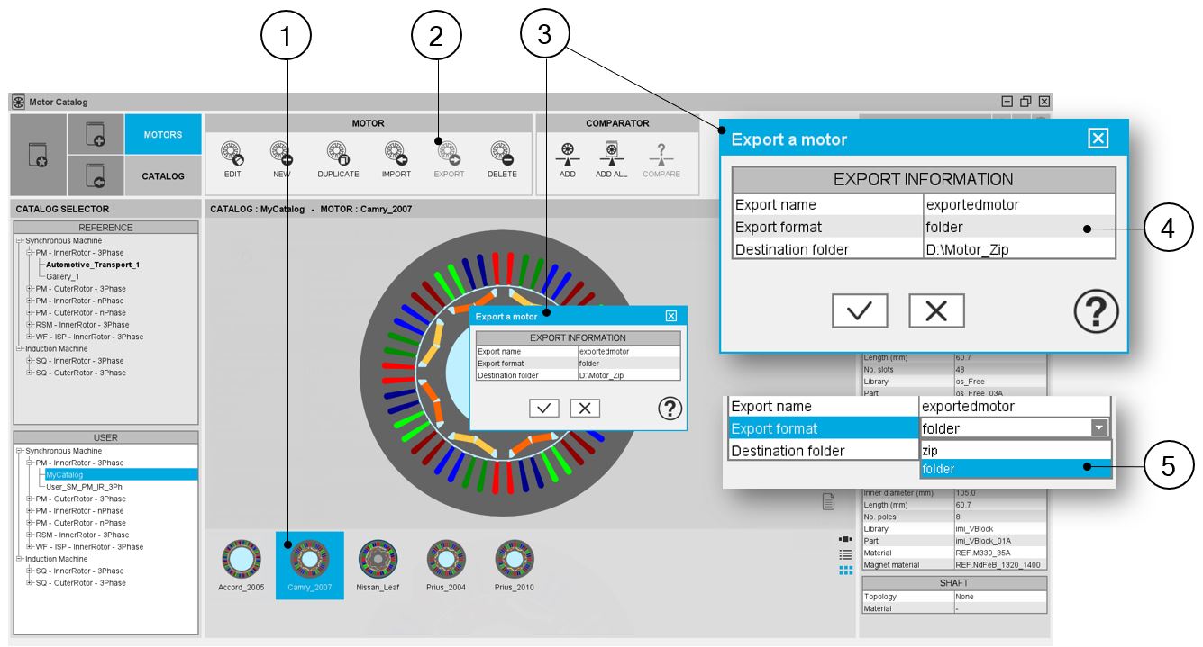Click the IMPORT motor icon
Screen dimensions: 1203x647
click(x=396, y=151)
